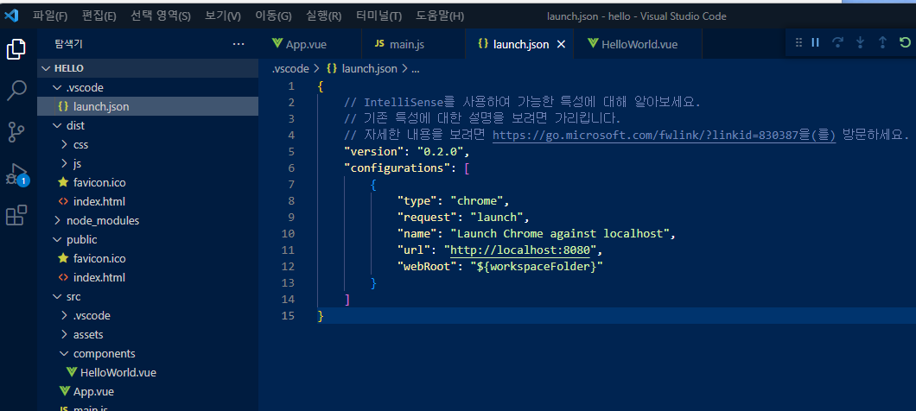Expand the css folder under dist
The width and height of the screenshot is (916, 411).
click(x=80, y=144)
